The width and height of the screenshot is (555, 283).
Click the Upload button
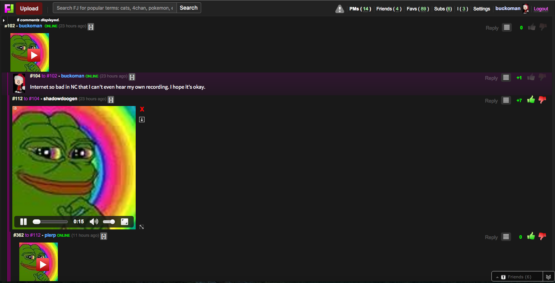click(29, 8)
